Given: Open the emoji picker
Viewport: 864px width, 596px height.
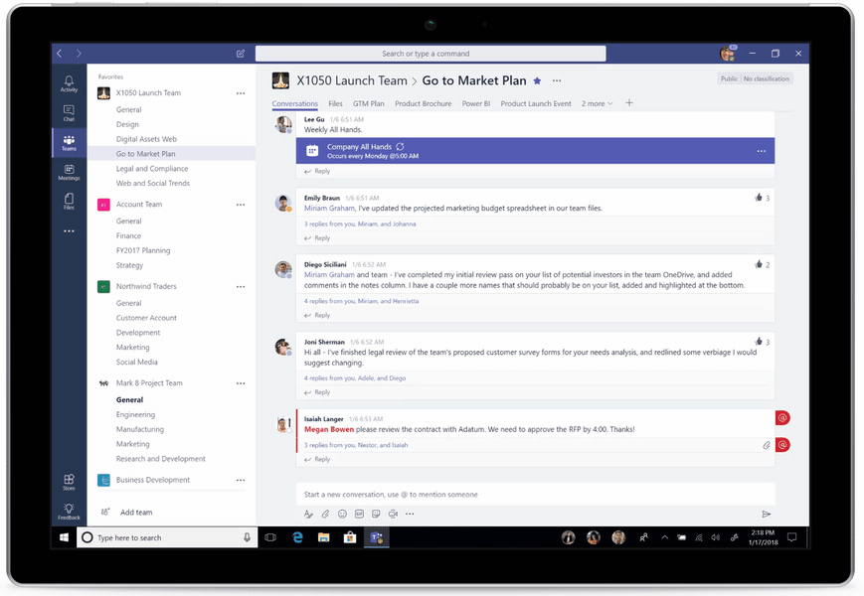Looking at the screenshot, I should (x=342, y=514).
